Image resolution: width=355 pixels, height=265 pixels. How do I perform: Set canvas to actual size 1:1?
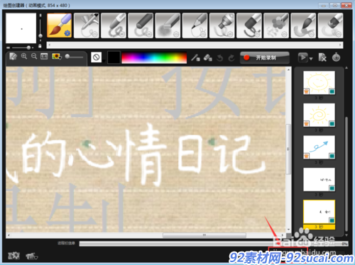click(x=44, y=57)
